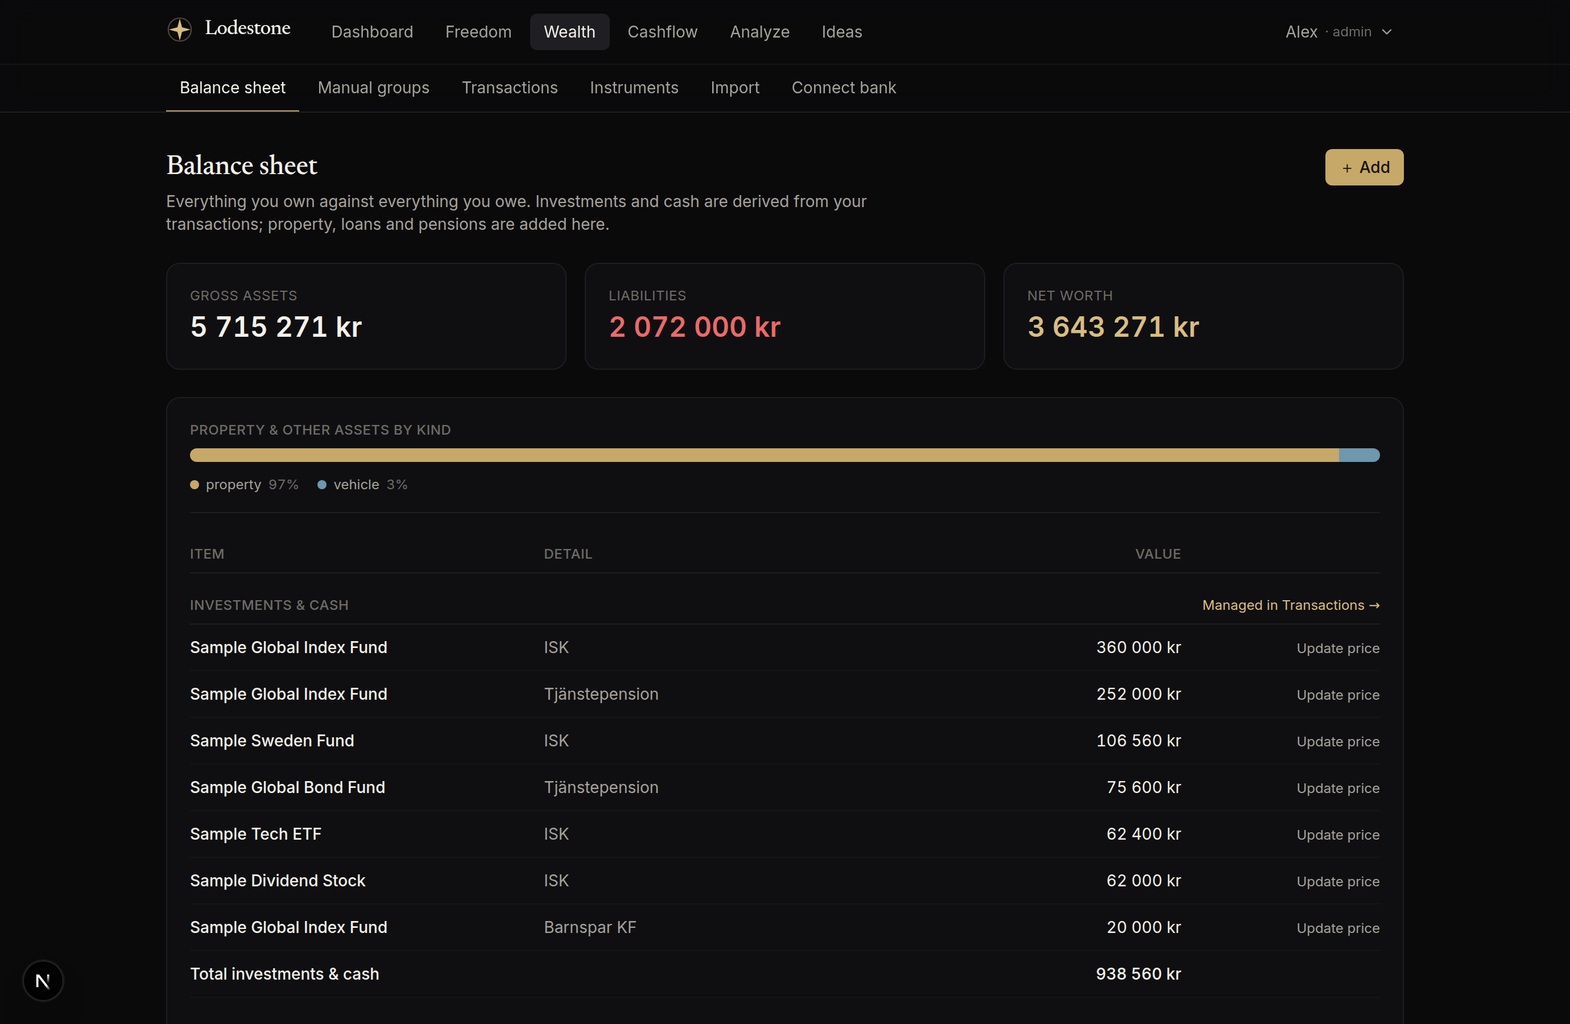Viewport: 1570px width, 1024px height.
Task: Open the Cashflow section
Action: pyautogui.click(x=662, y=32)
